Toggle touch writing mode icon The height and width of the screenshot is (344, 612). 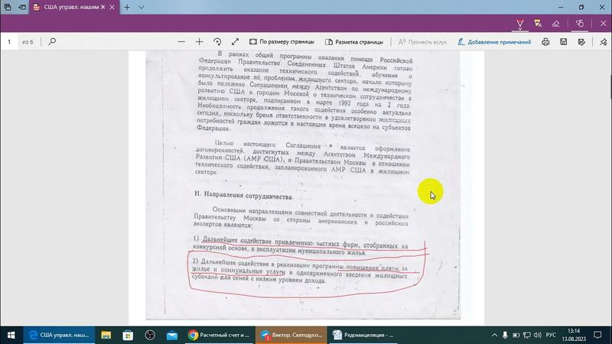580,24
